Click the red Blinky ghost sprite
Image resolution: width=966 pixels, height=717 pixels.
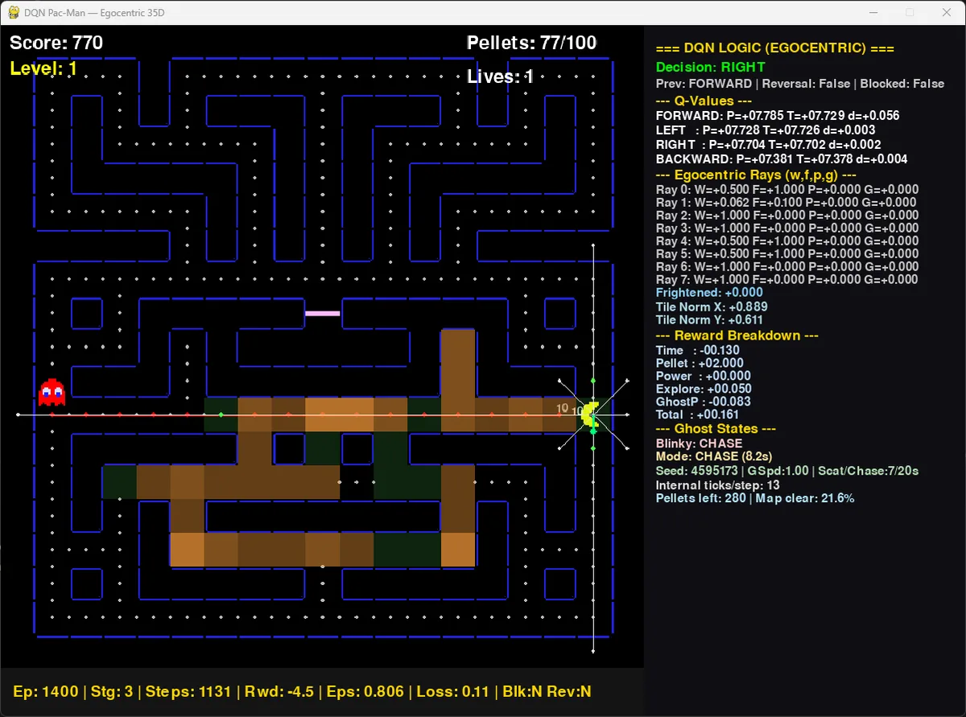click(x=52, y=392)
